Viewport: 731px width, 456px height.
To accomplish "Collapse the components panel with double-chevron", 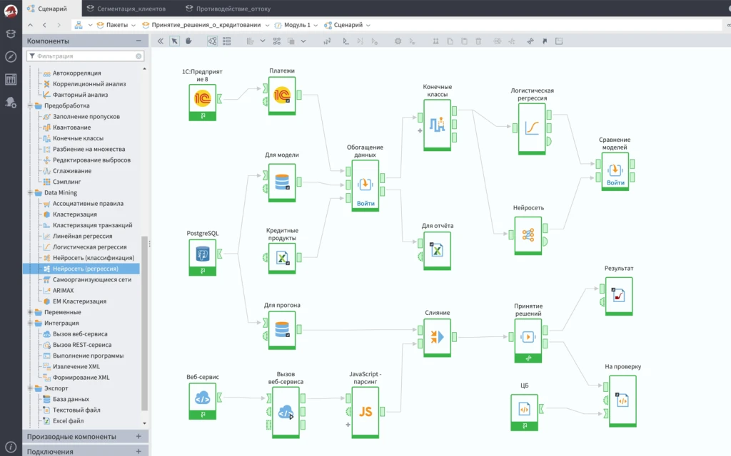I will (x=160, y=41).
